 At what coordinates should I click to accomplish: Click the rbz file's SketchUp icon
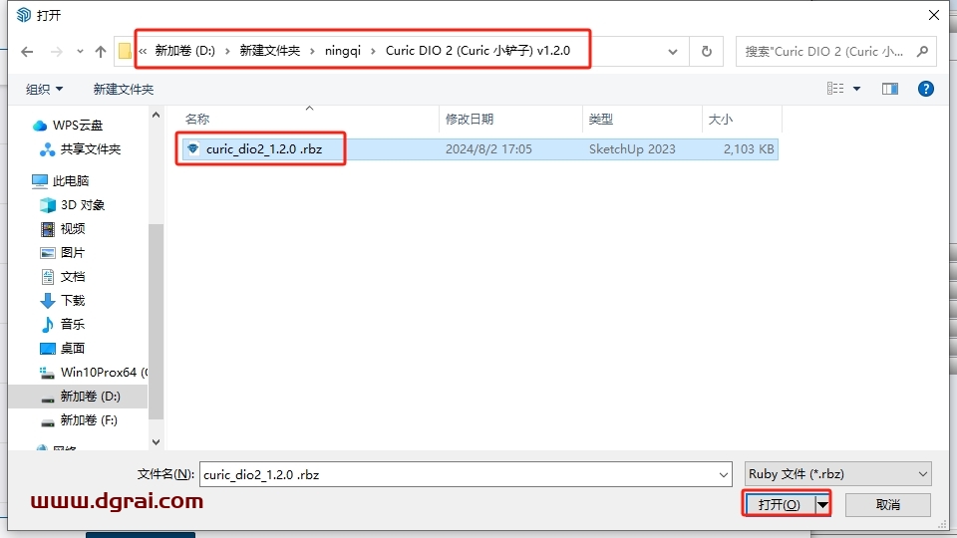pyautogui.click(x=192, y=148)
